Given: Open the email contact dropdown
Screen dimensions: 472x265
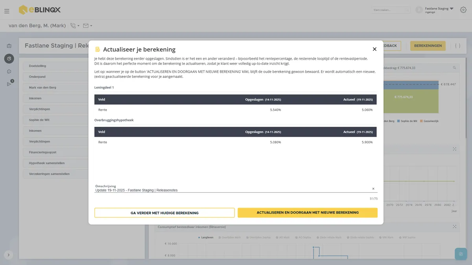Looking at the screenshot, I should 88,26.
